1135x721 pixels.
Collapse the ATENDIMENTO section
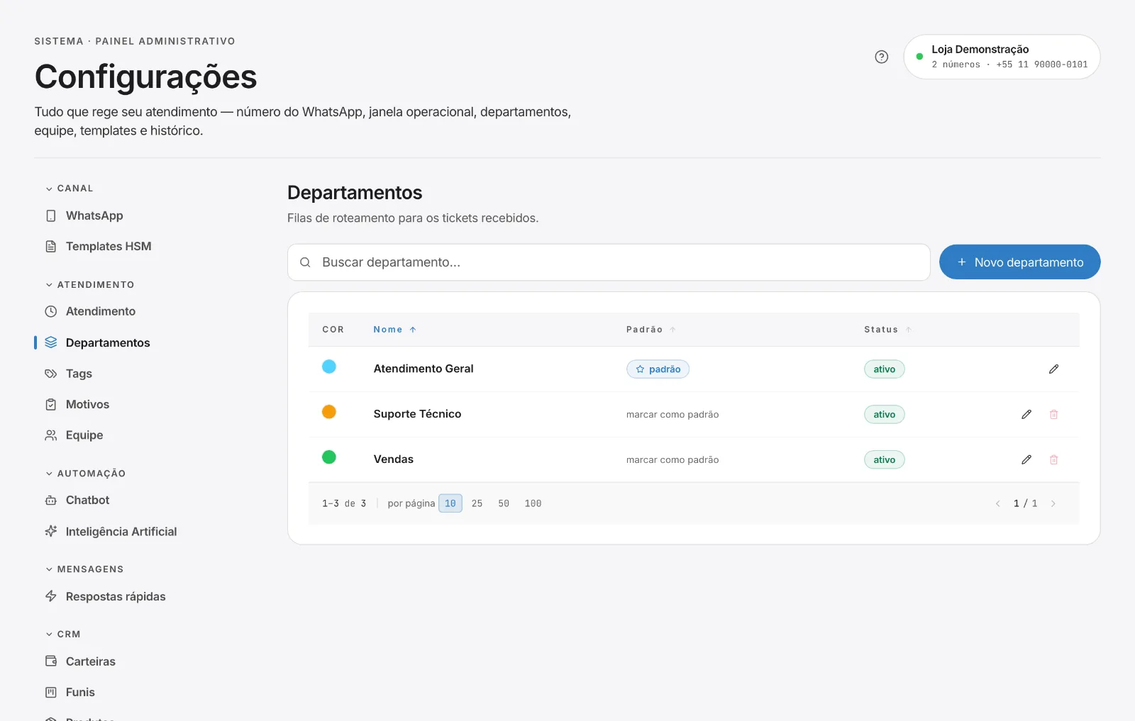pyautogui.click(x=90, y=285)
